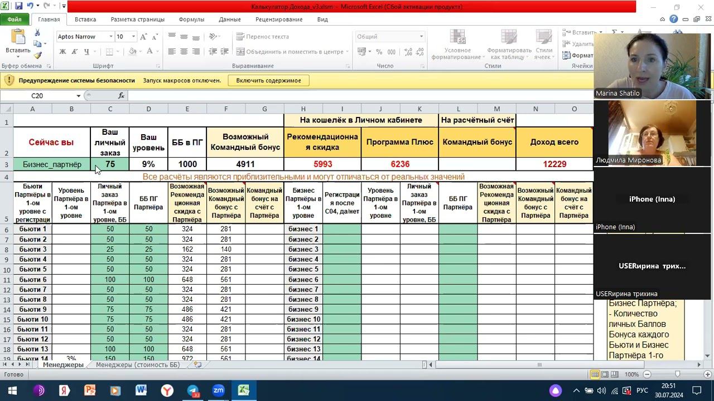Image resolution: width=714 pixels, height=401 pixels.
Task: Decrease font size with the smaller A icon
Action: click(x=154, y=37)
